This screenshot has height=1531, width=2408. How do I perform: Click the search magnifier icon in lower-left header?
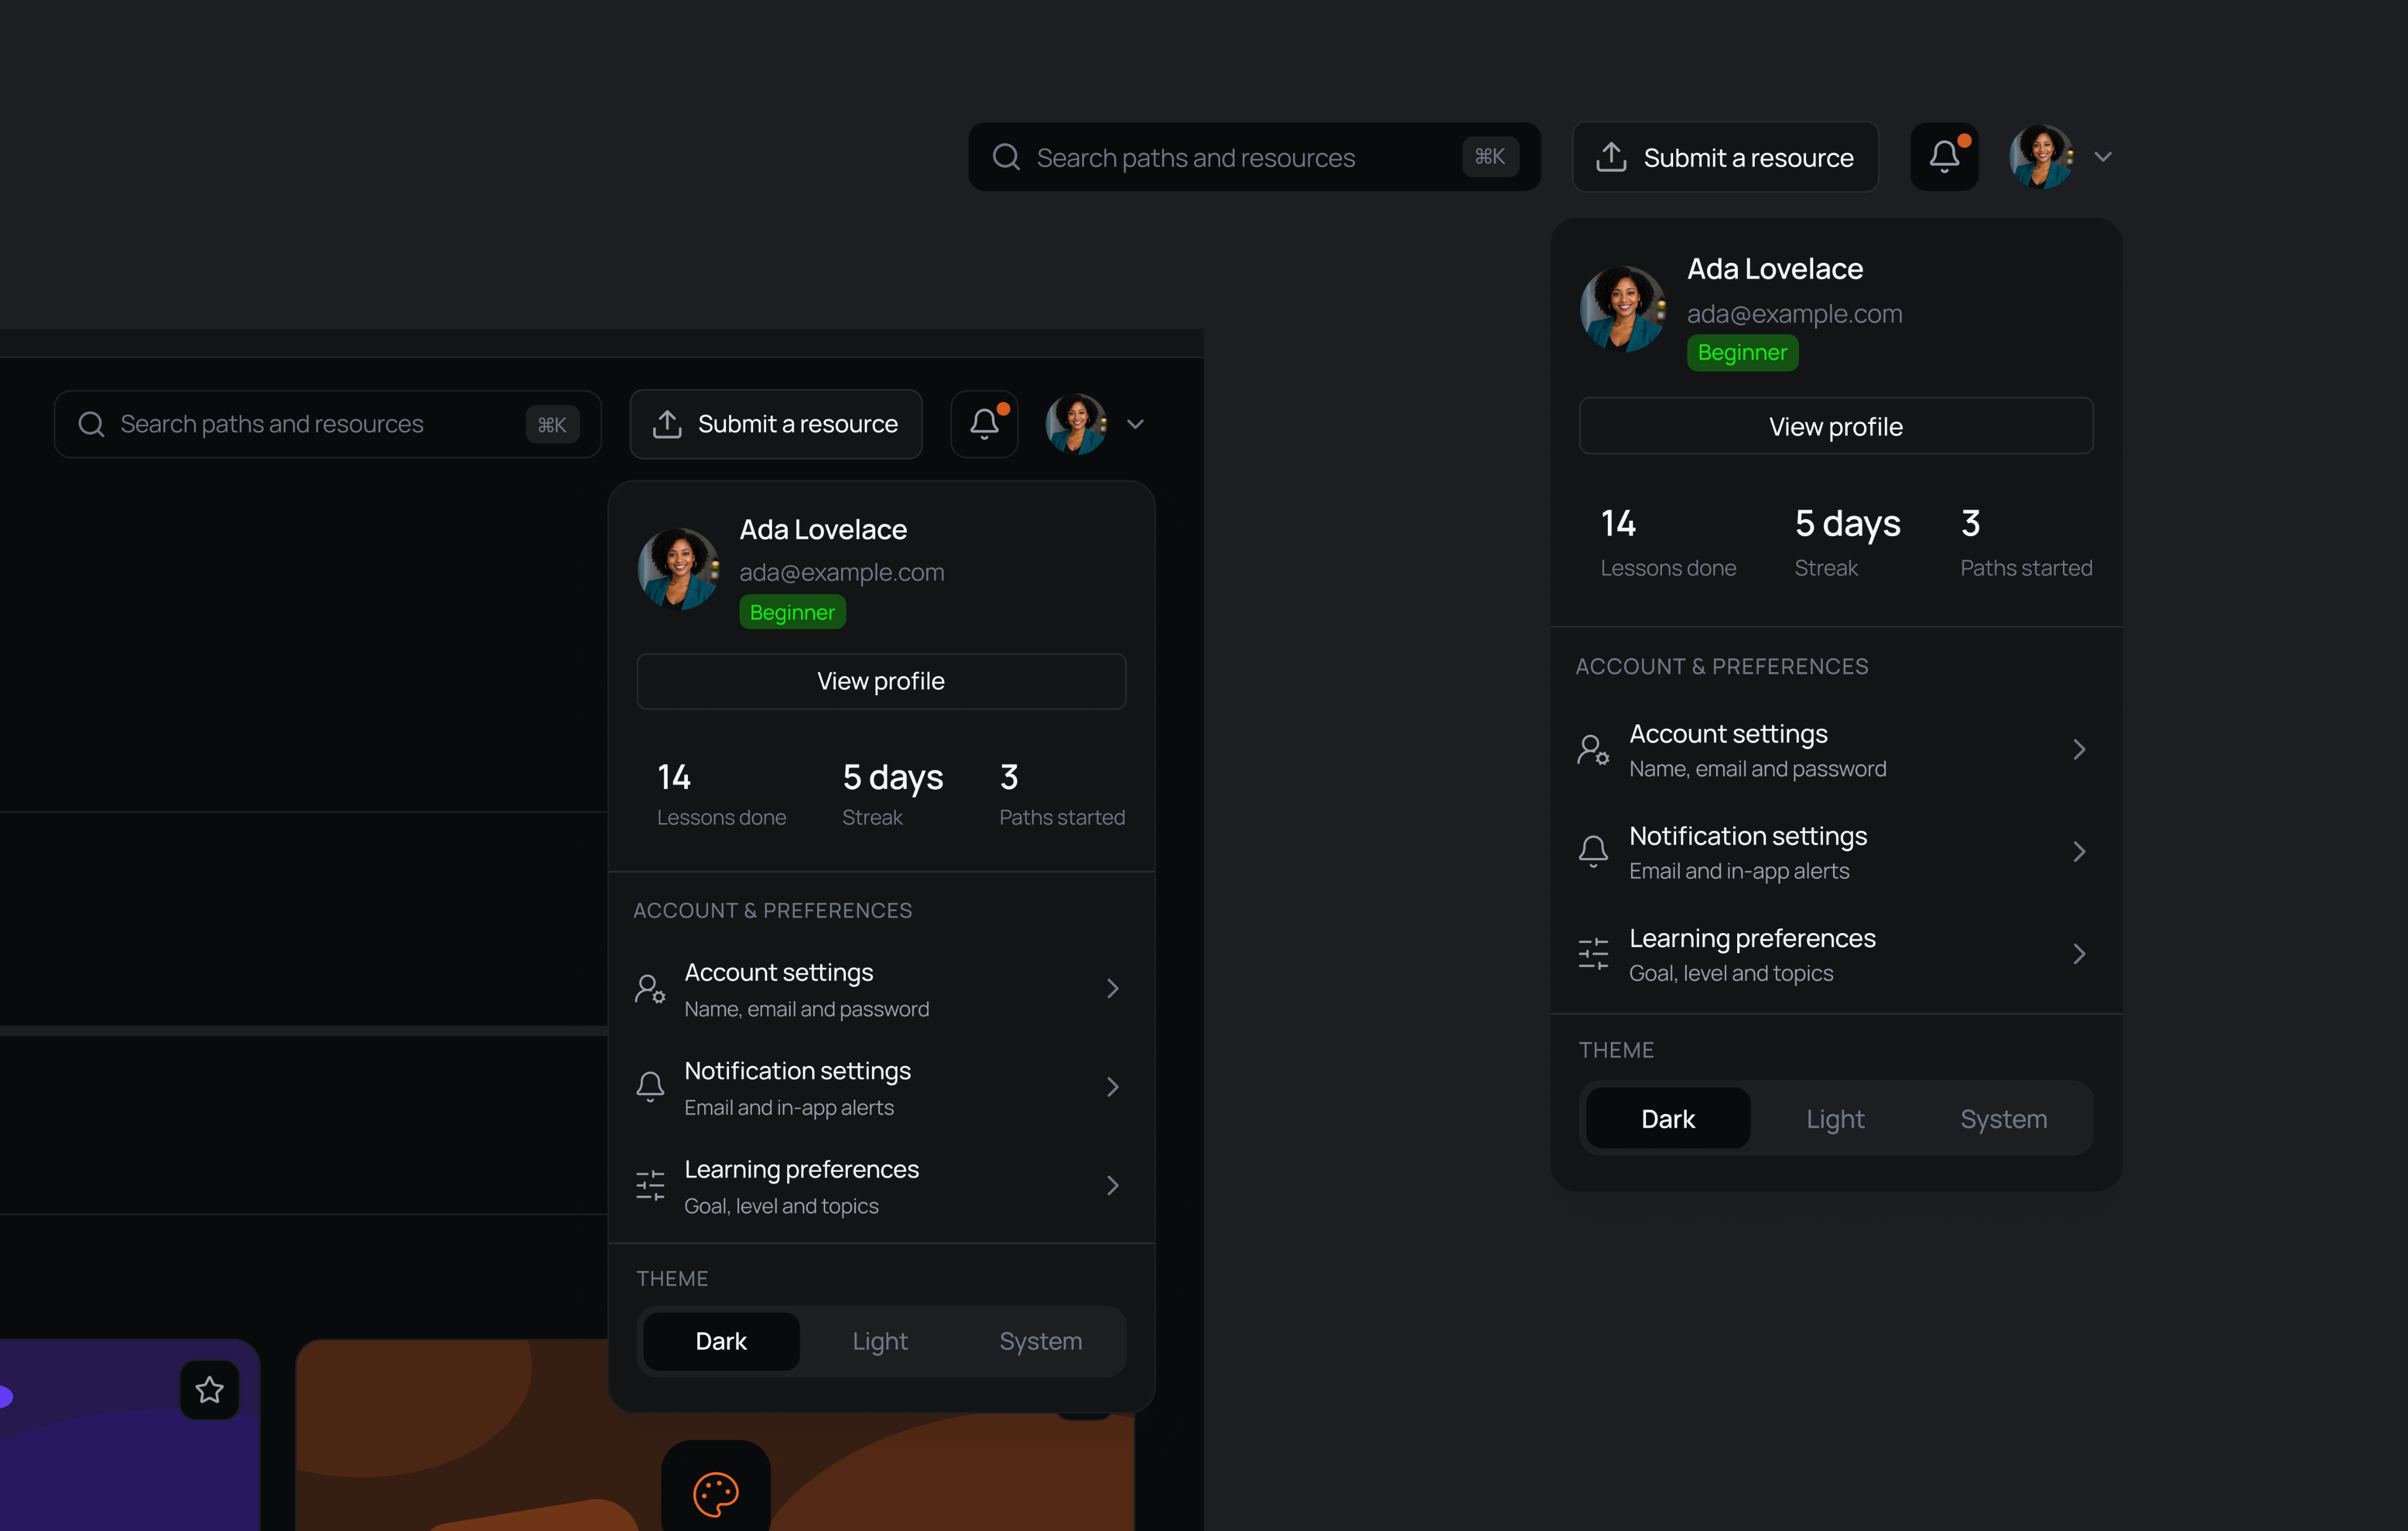pos(91,424)
